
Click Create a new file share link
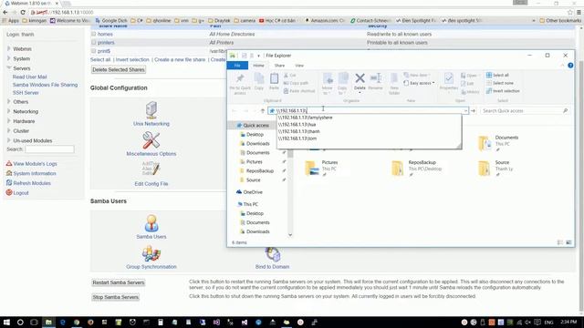[180, 59]
